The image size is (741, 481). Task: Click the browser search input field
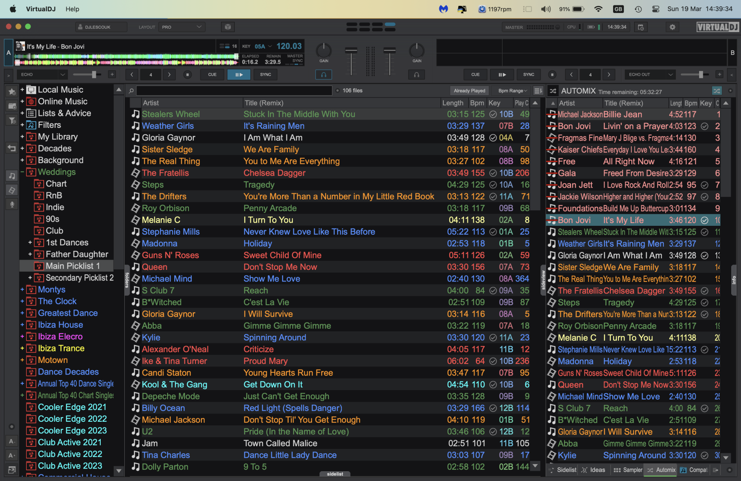[234, 91]
